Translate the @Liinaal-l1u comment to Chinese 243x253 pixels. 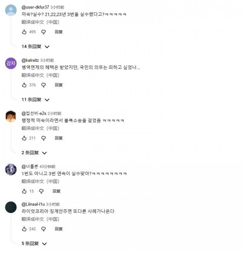click(x=40, y=219)
